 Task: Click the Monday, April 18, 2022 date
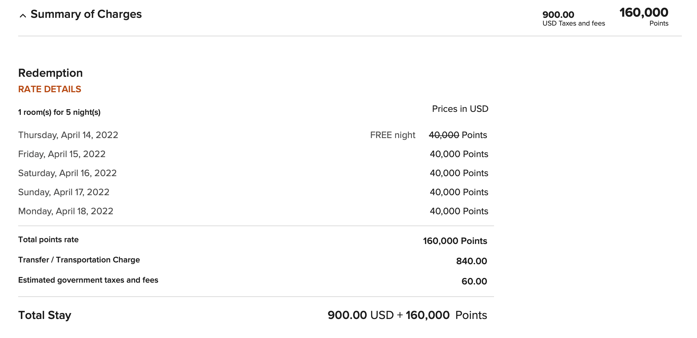(x=66, y=211)
